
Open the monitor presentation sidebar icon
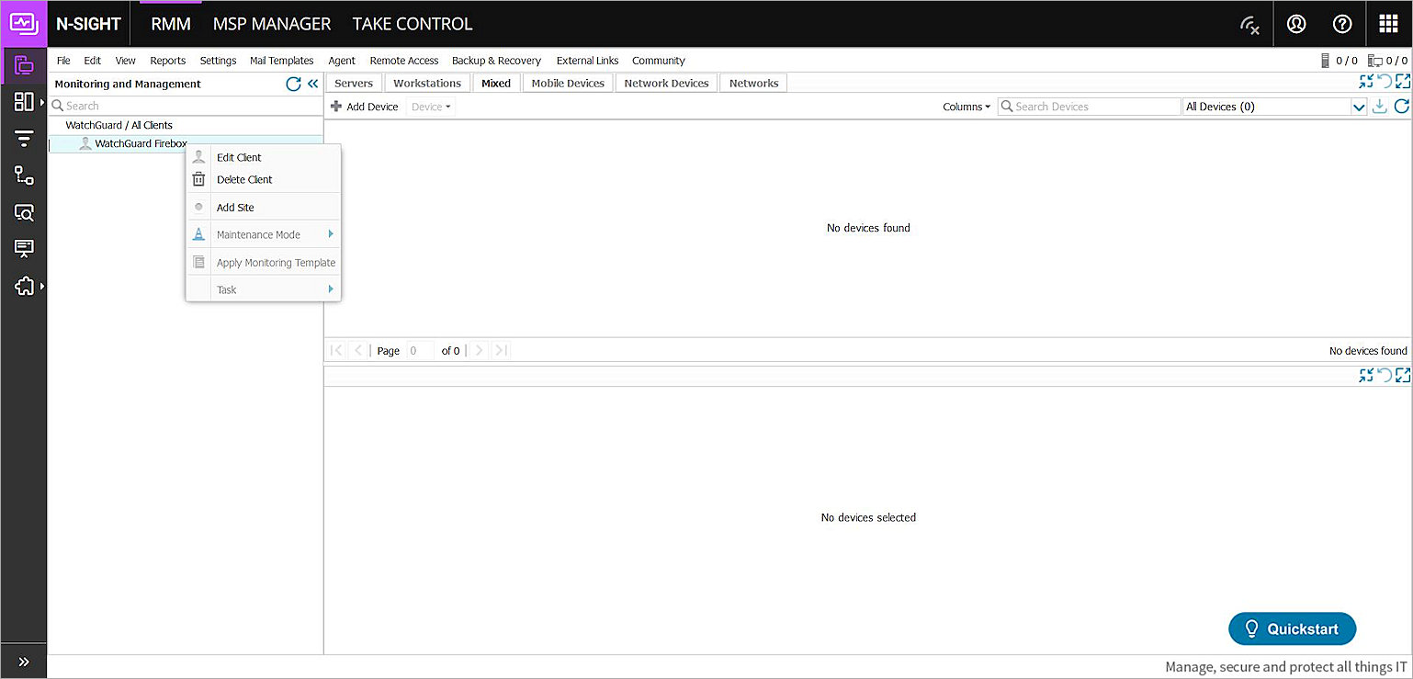24,249
